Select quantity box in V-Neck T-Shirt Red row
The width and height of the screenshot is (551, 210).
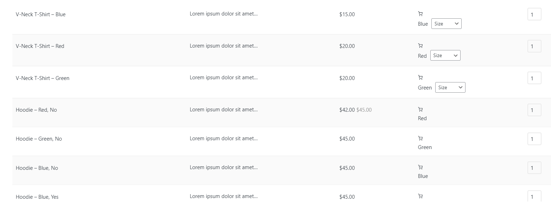click(x=534, y=46)
